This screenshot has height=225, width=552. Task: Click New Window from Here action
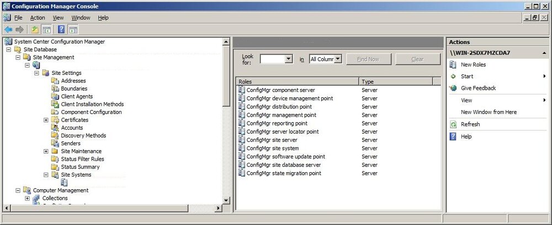click(489, 112)
